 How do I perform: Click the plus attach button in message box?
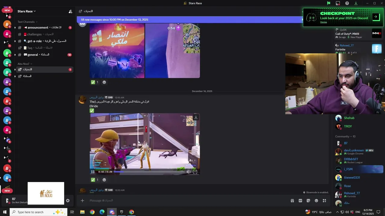(x=82, y=201)
